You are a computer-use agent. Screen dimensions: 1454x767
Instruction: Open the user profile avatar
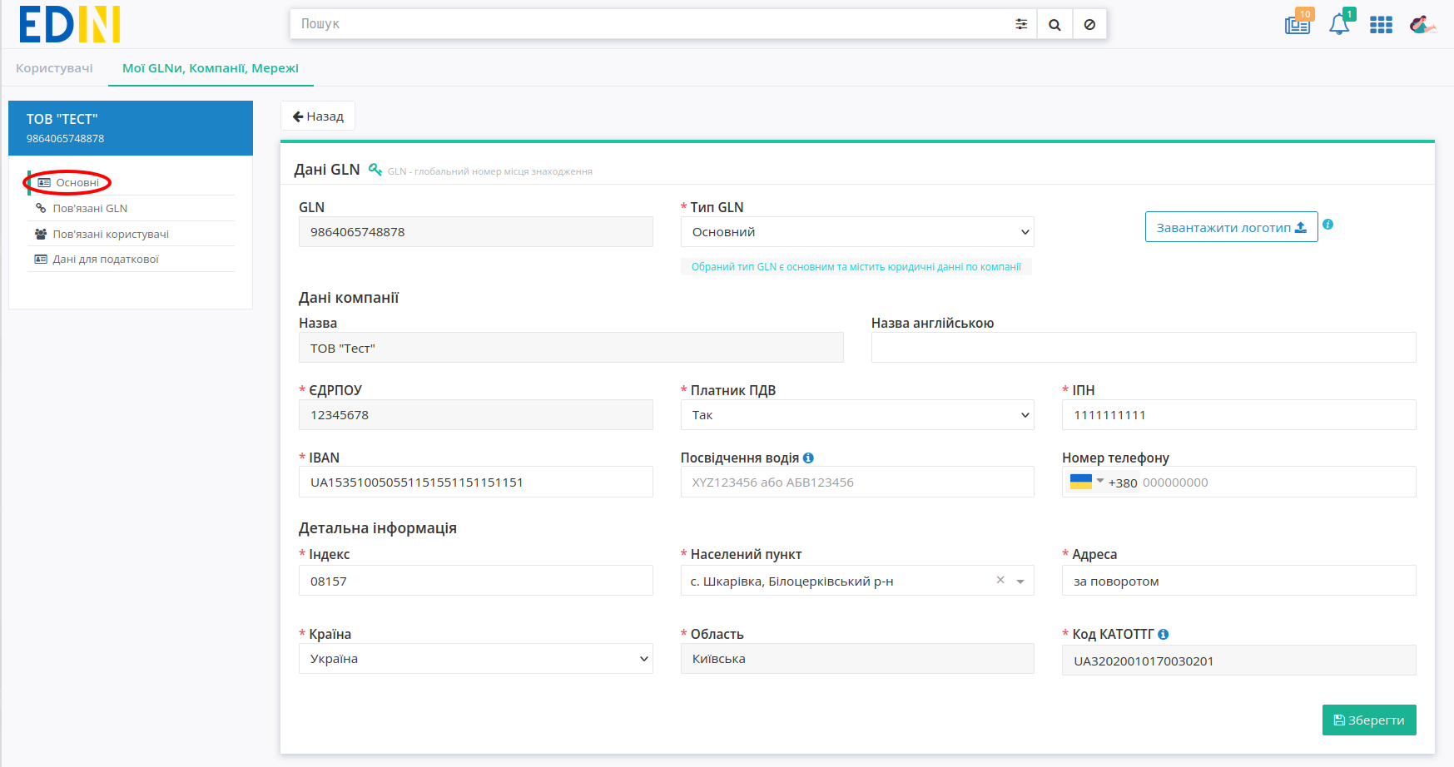[1422, 25]
